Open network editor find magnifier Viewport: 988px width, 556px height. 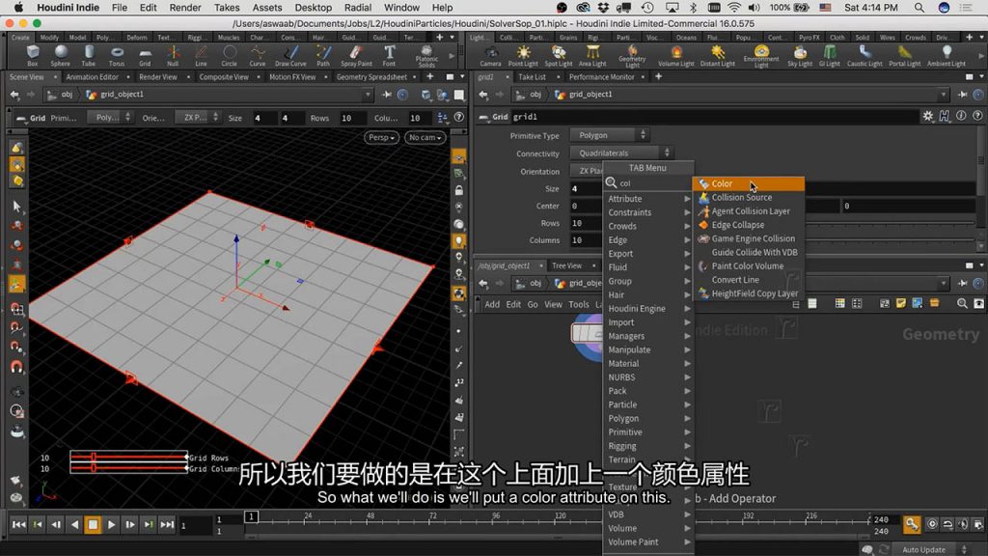962,303
